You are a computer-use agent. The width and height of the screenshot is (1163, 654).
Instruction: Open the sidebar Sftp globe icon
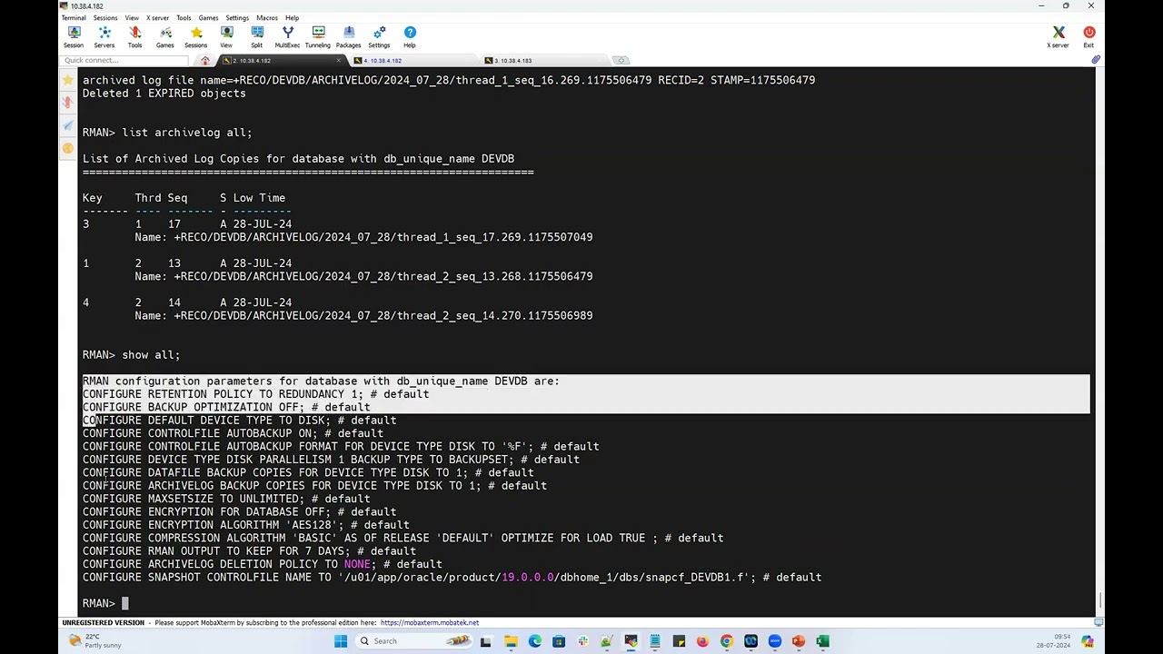[x=68, y=148]
